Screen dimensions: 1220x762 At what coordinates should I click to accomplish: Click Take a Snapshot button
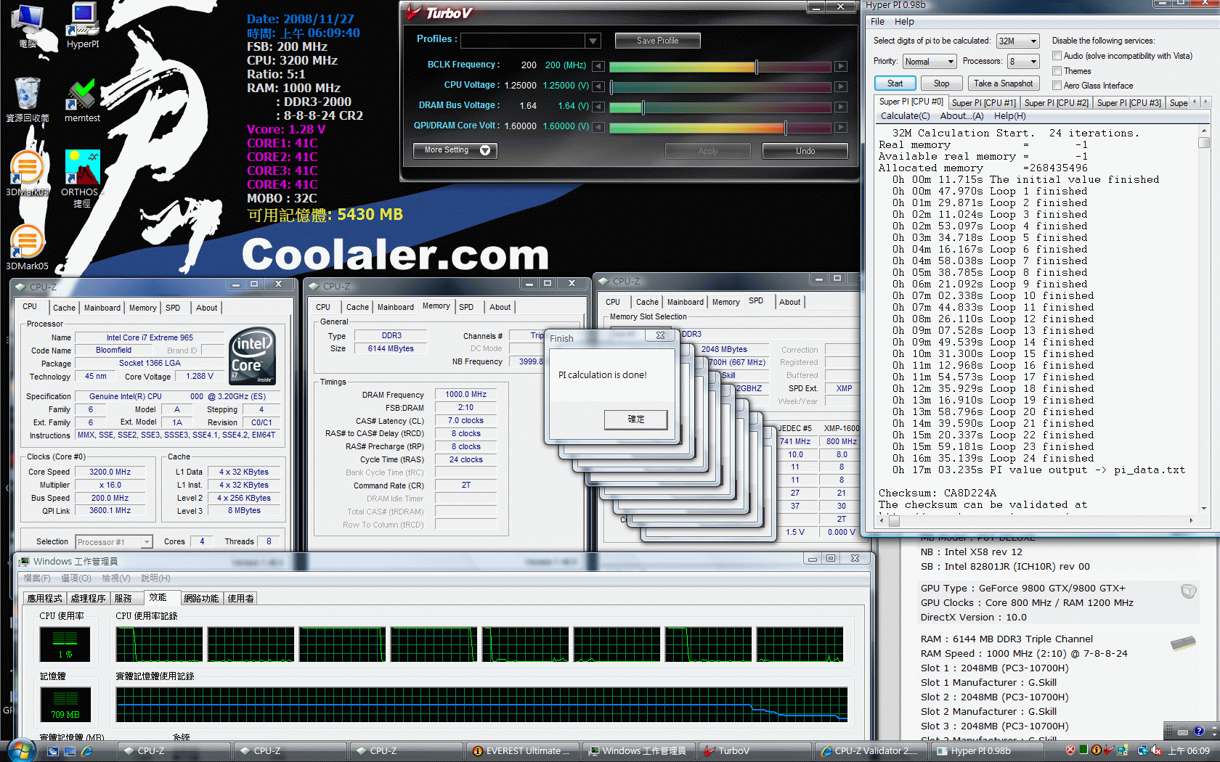[1003, 83]
